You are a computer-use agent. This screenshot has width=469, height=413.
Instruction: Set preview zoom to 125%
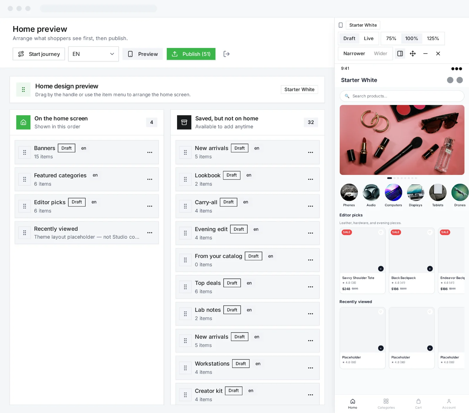433,38
